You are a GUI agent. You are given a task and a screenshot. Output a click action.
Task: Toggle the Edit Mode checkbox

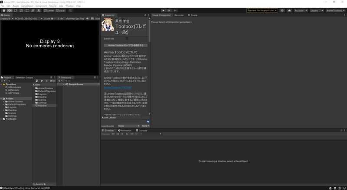pyautogui.click(x=127, y=39)
